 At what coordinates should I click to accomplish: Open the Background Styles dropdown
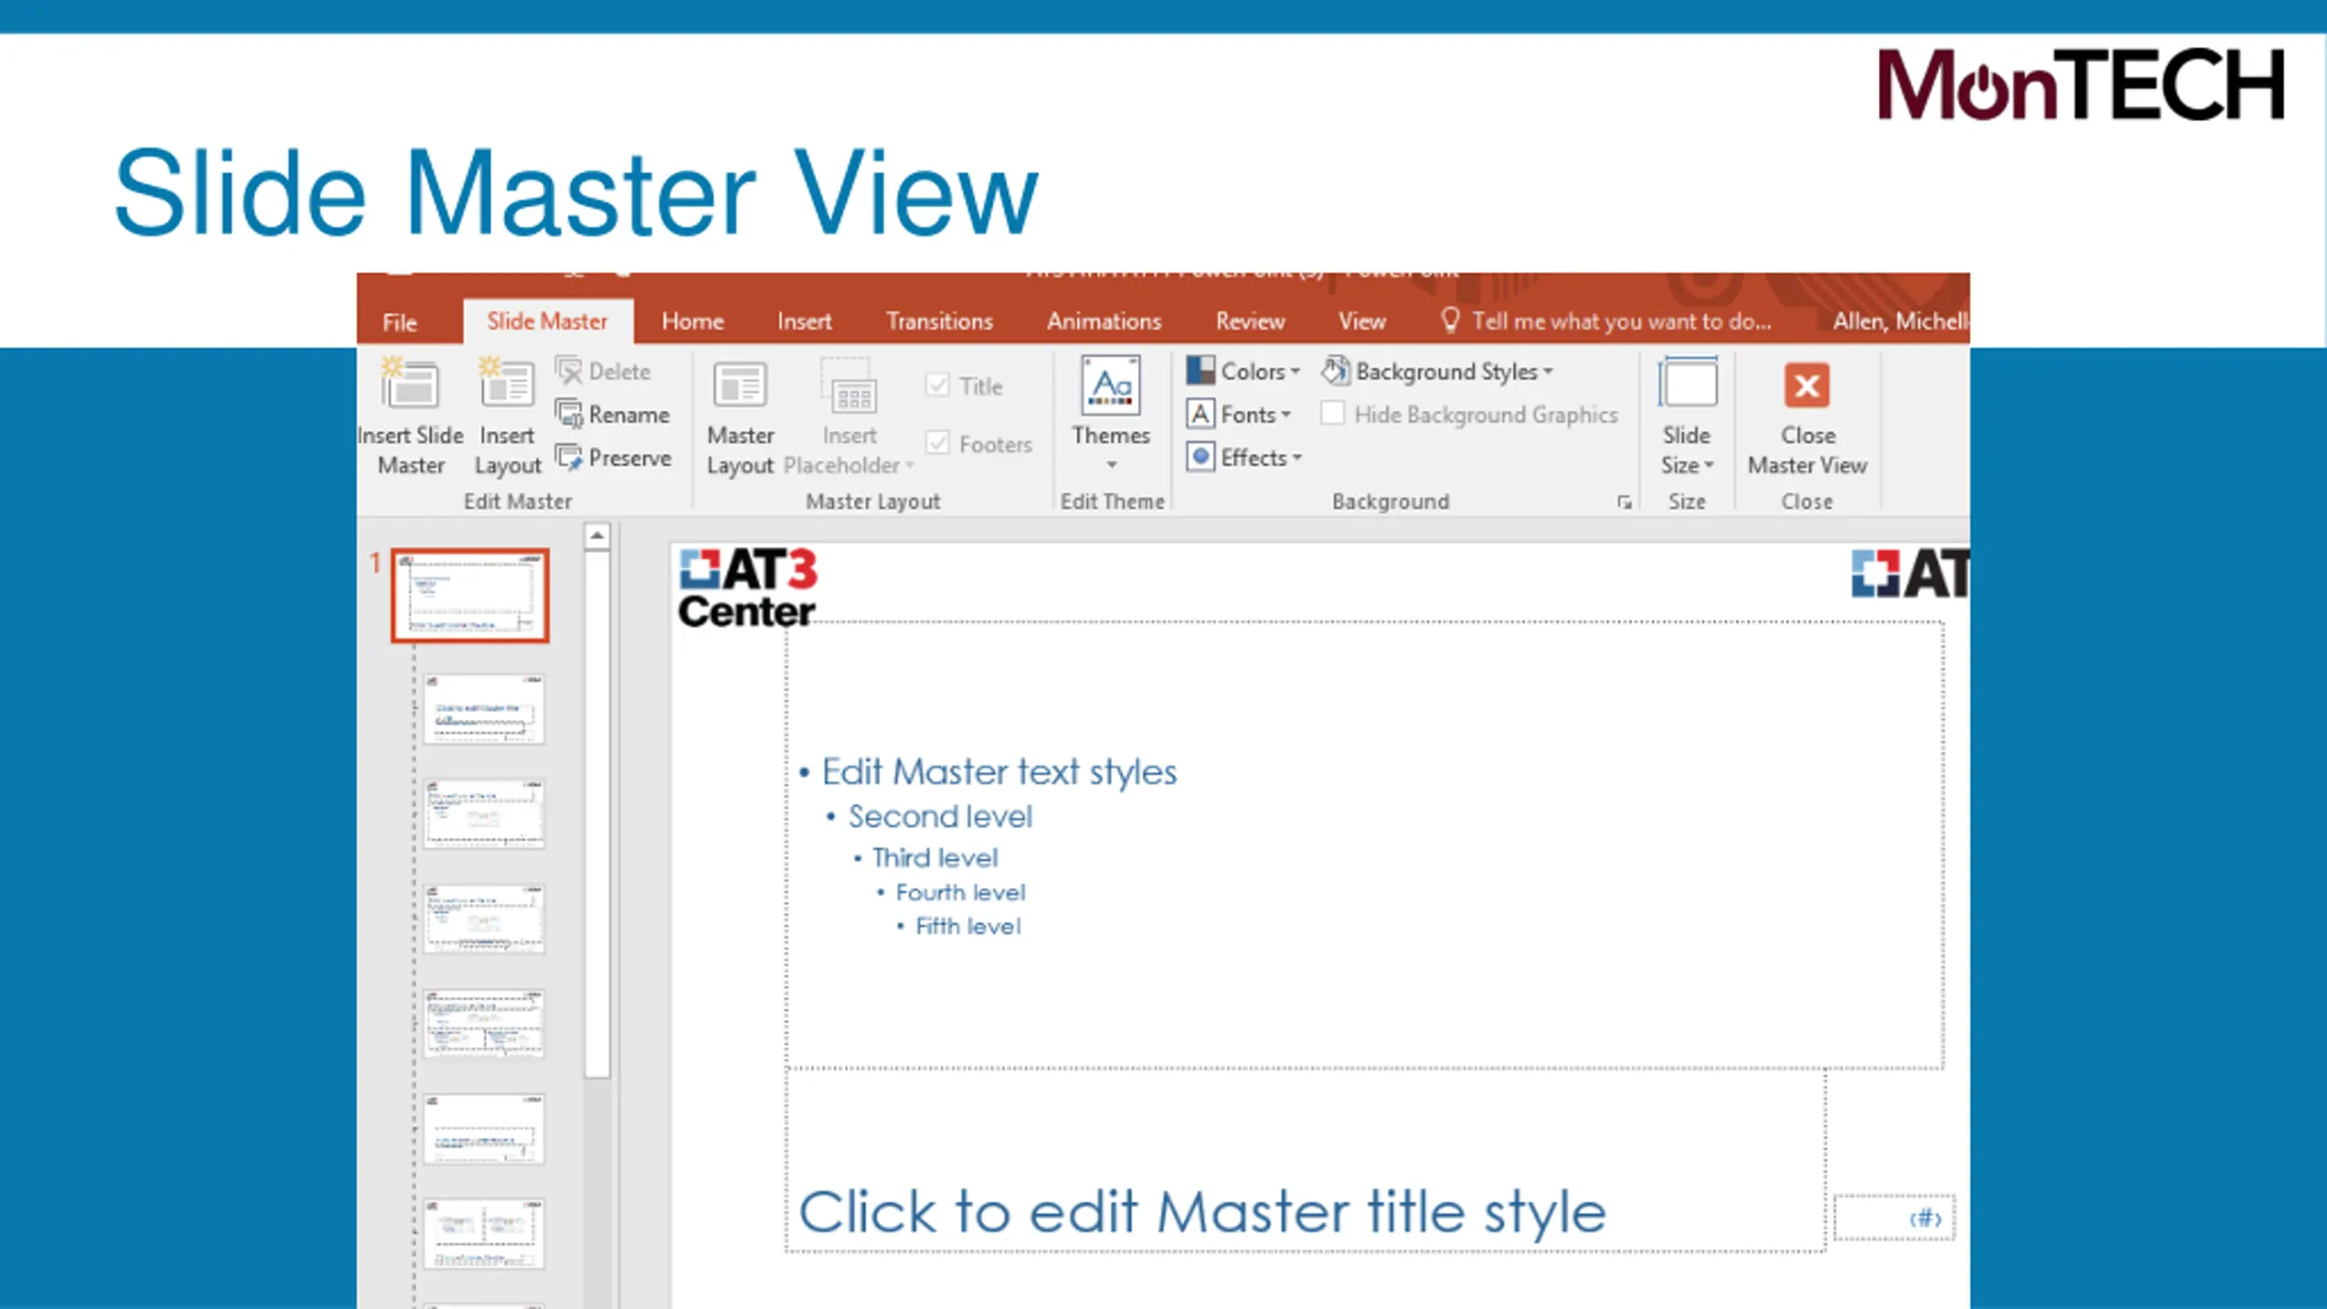pos(1438,371)
